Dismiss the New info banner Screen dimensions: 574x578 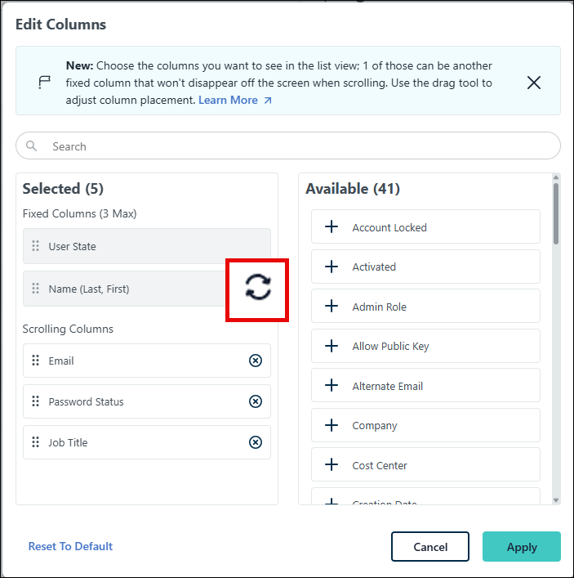pos(533,83)
